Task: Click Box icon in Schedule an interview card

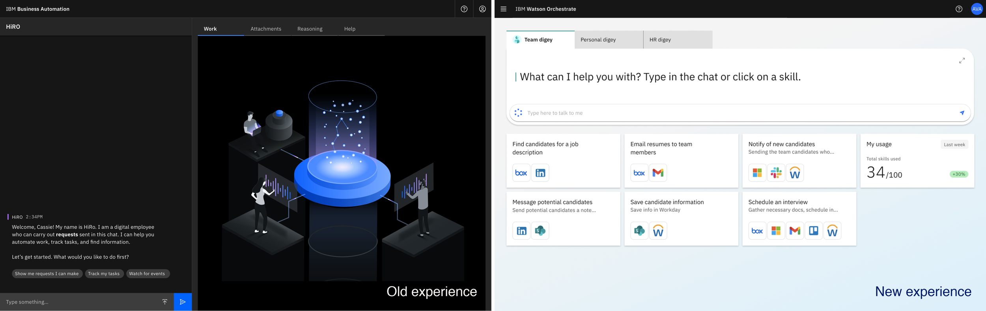Action: pos(757,231)
